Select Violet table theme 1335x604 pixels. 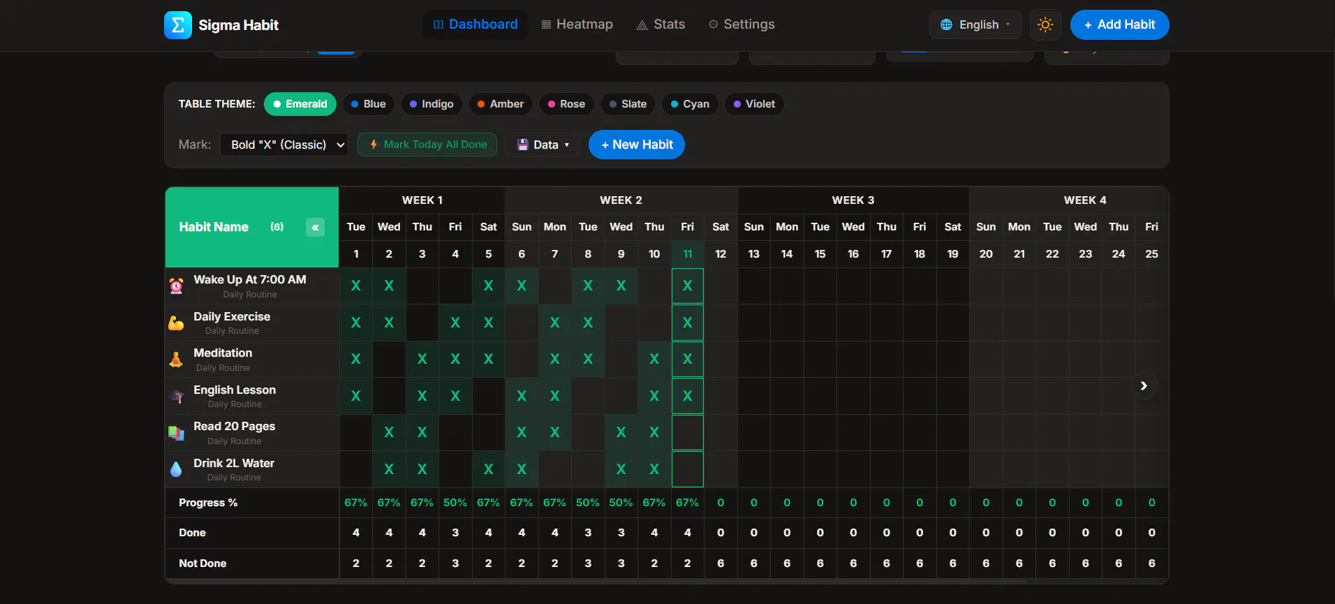[754, 104]
